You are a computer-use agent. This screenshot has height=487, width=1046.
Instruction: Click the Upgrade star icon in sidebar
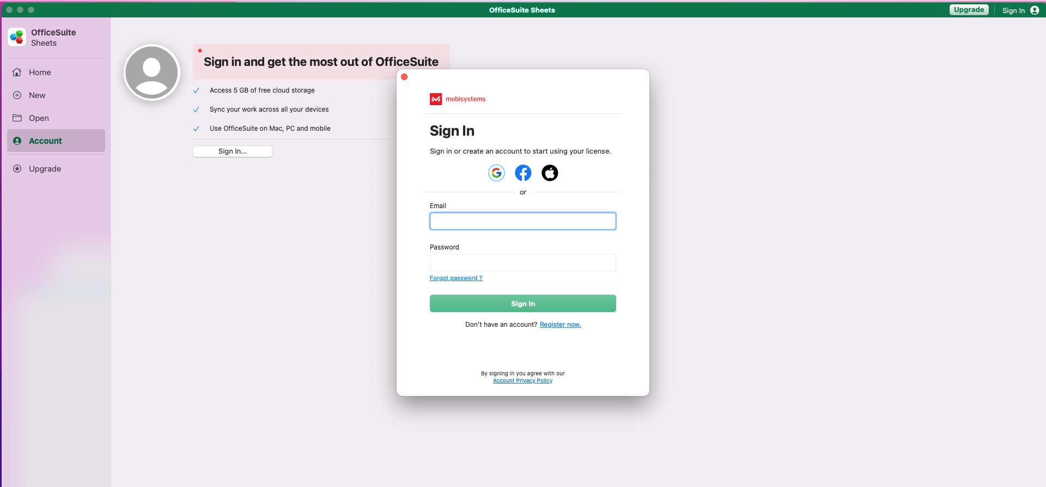pyautogui.click(x=17, y=169)
